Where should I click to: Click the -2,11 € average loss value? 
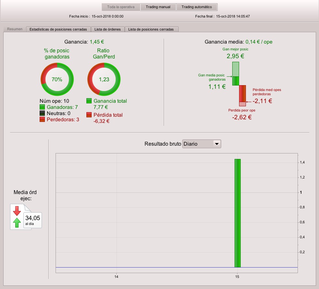262,101
